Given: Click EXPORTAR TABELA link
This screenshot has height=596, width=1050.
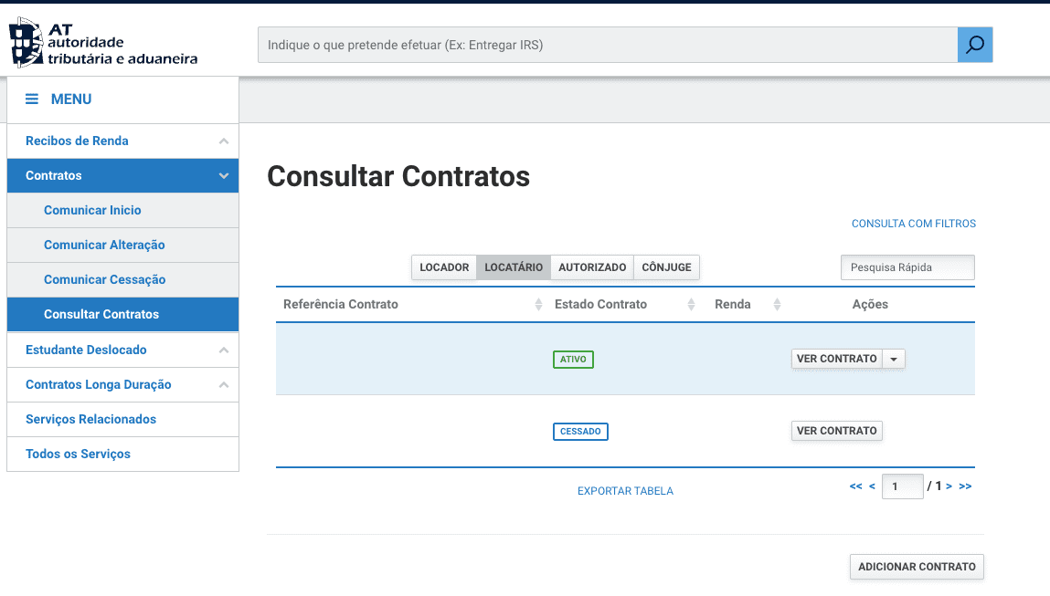Looking at the screenshot, I should pyautogui.click(x=625, y=491).
